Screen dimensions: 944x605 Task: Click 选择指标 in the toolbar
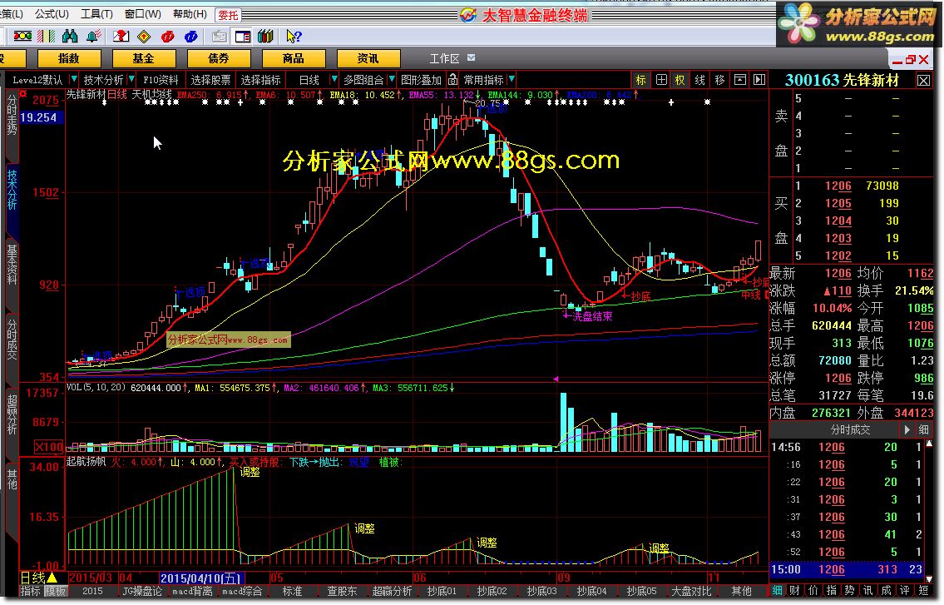click(x=260, y=80)
